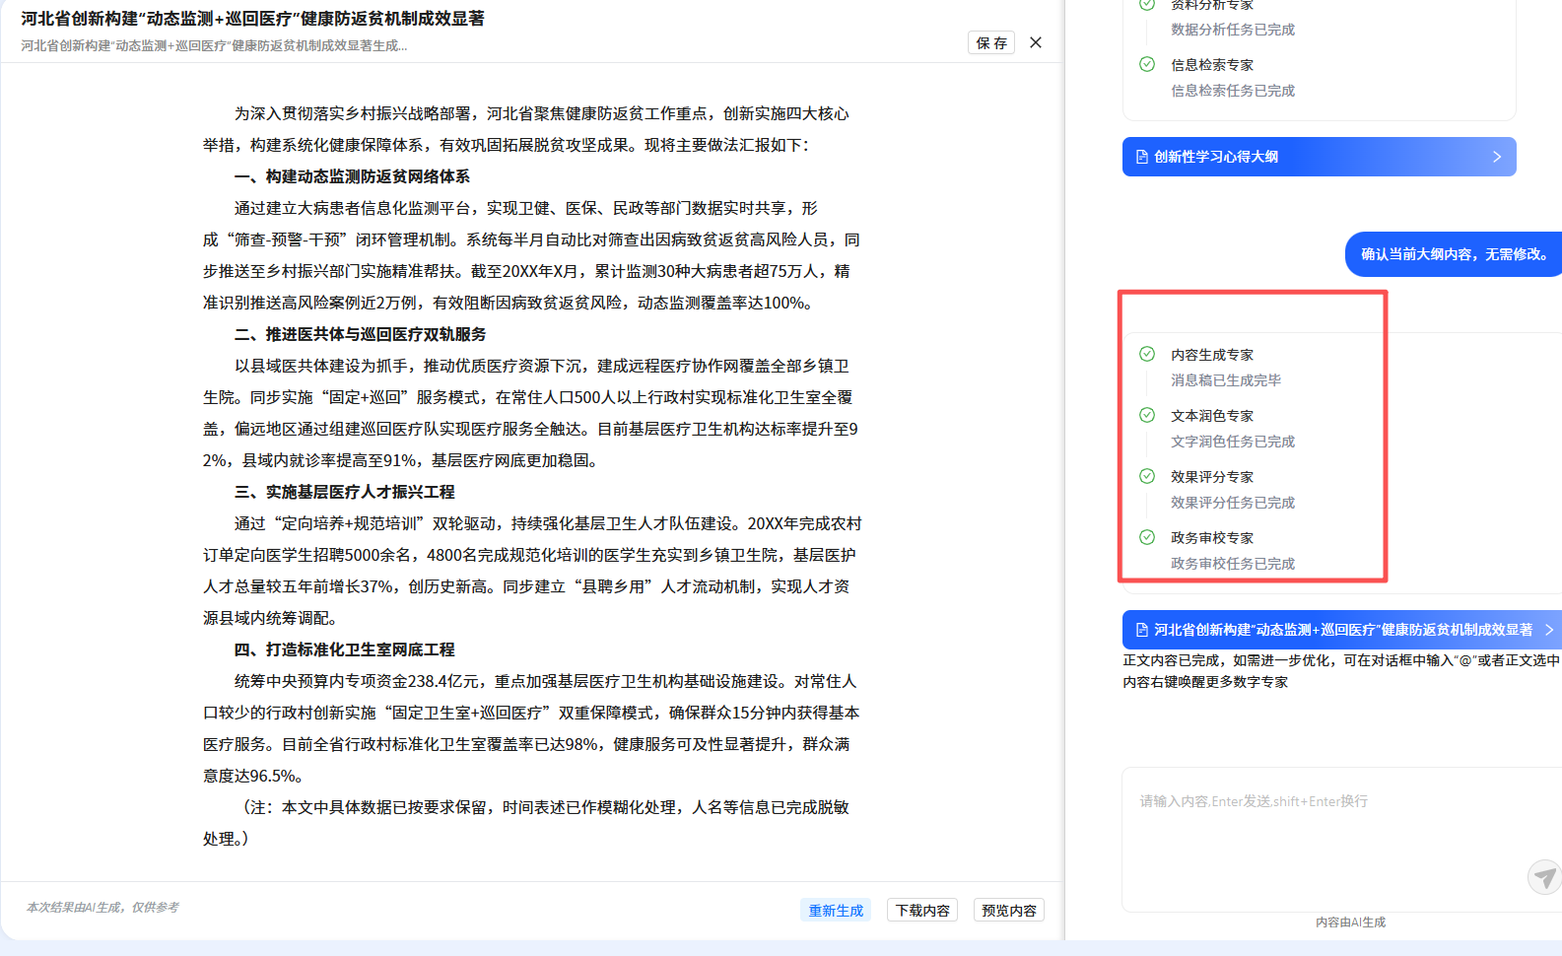Select heading 一、构建动态监测防返贫网络体系
This screenshot has height=956, width=1562.
point(352,176)
